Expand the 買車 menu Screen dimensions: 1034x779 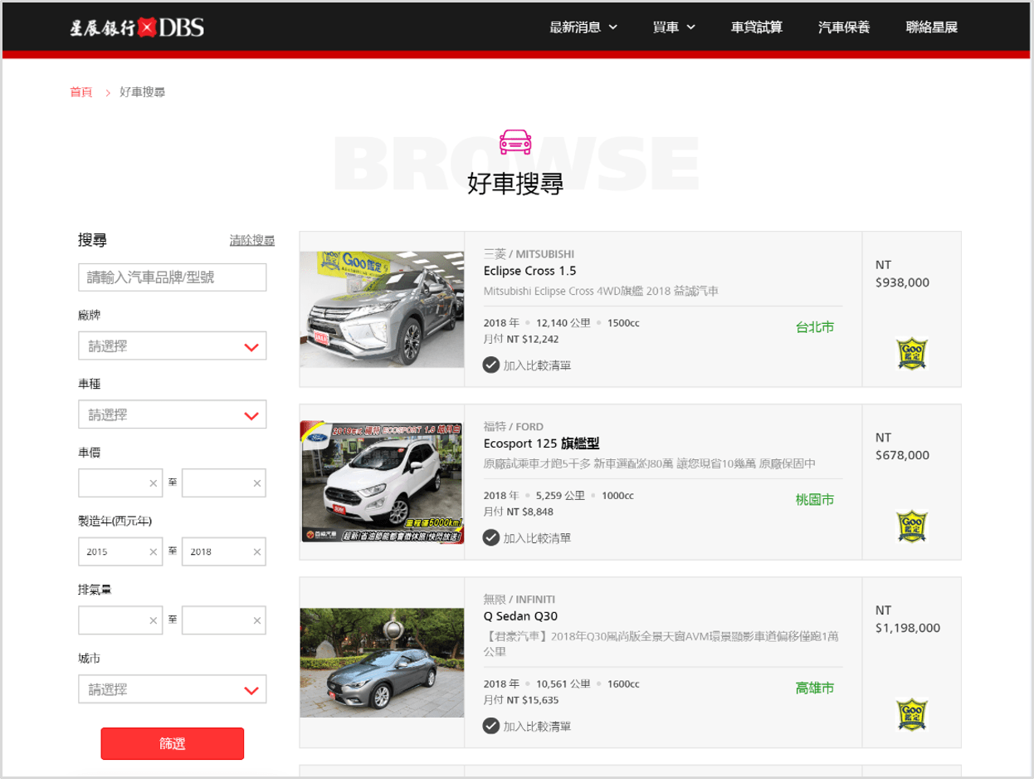[674, 27]
